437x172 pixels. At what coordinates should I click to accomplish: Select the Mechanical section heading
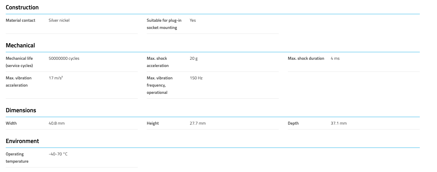20,46
